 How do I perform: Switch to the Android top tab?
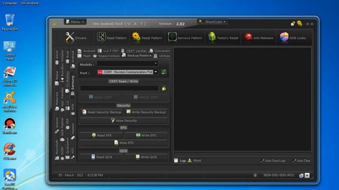[x=86, y=51]
